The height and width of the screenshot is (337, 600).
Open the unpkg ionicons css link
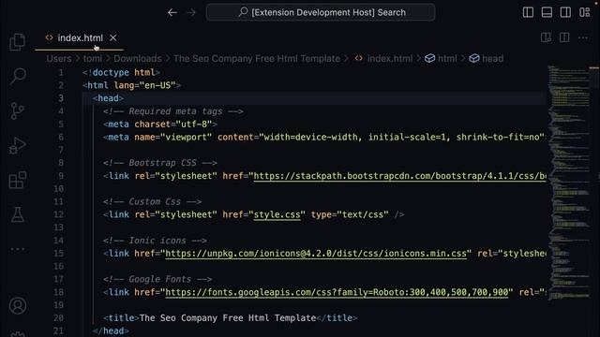coord(316,254)
